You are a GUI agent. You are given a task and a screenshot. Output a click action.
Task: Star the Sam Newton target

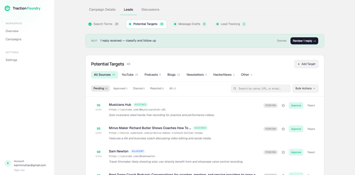(x=283, y=152)
